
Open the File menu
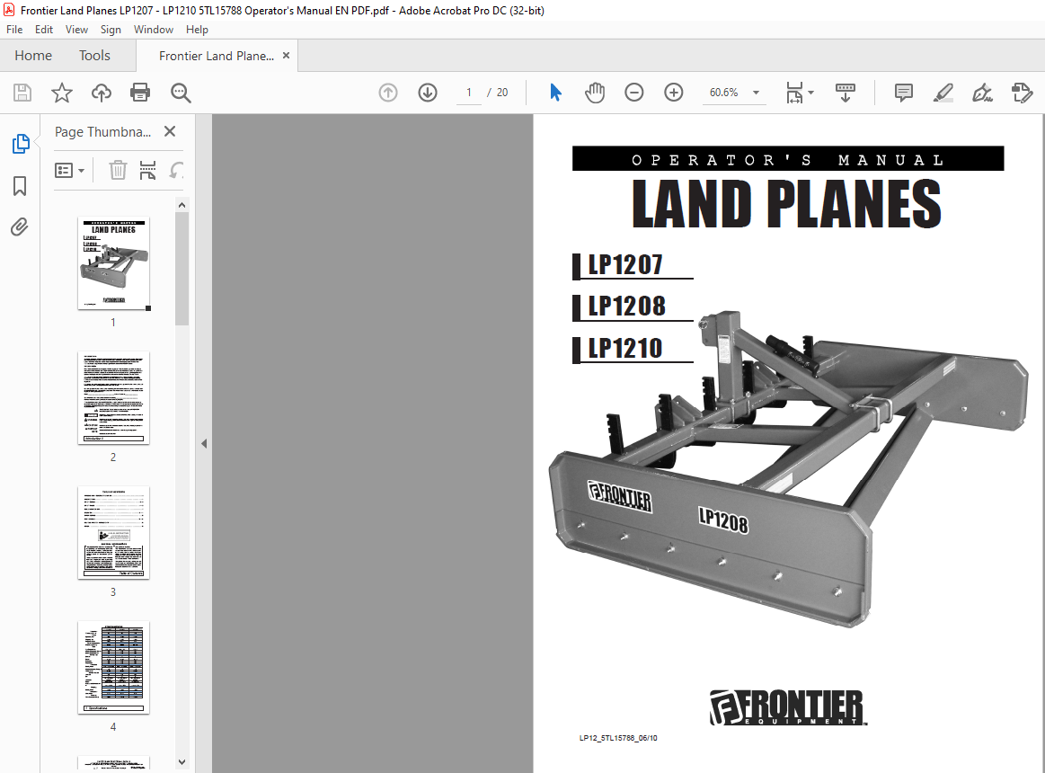(x=14, y=30)
